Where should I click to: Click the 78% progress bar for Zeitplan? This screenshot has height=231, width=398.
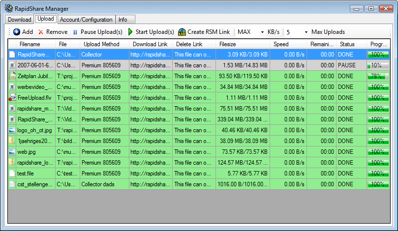pyautogui.click(x=378, y=76)
